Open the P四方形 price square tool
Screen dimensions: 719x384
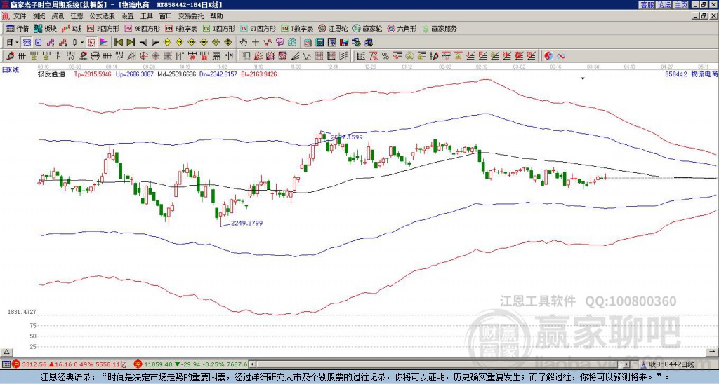[103, 28]
